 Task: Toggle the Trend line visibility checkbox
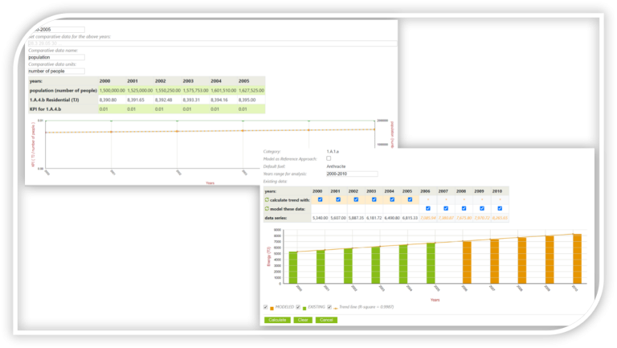click(329, 307)
